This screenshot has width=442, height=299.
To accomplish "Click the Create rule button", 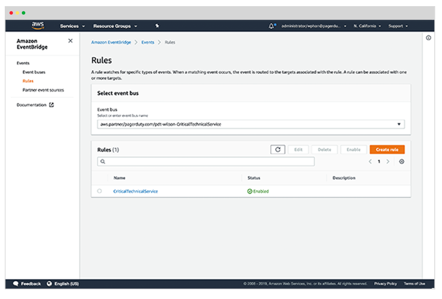I will point(387,149).
